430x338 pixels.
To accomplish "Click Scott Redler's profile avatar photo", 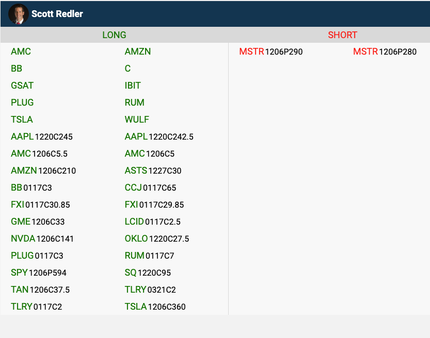I will point(18,14).
